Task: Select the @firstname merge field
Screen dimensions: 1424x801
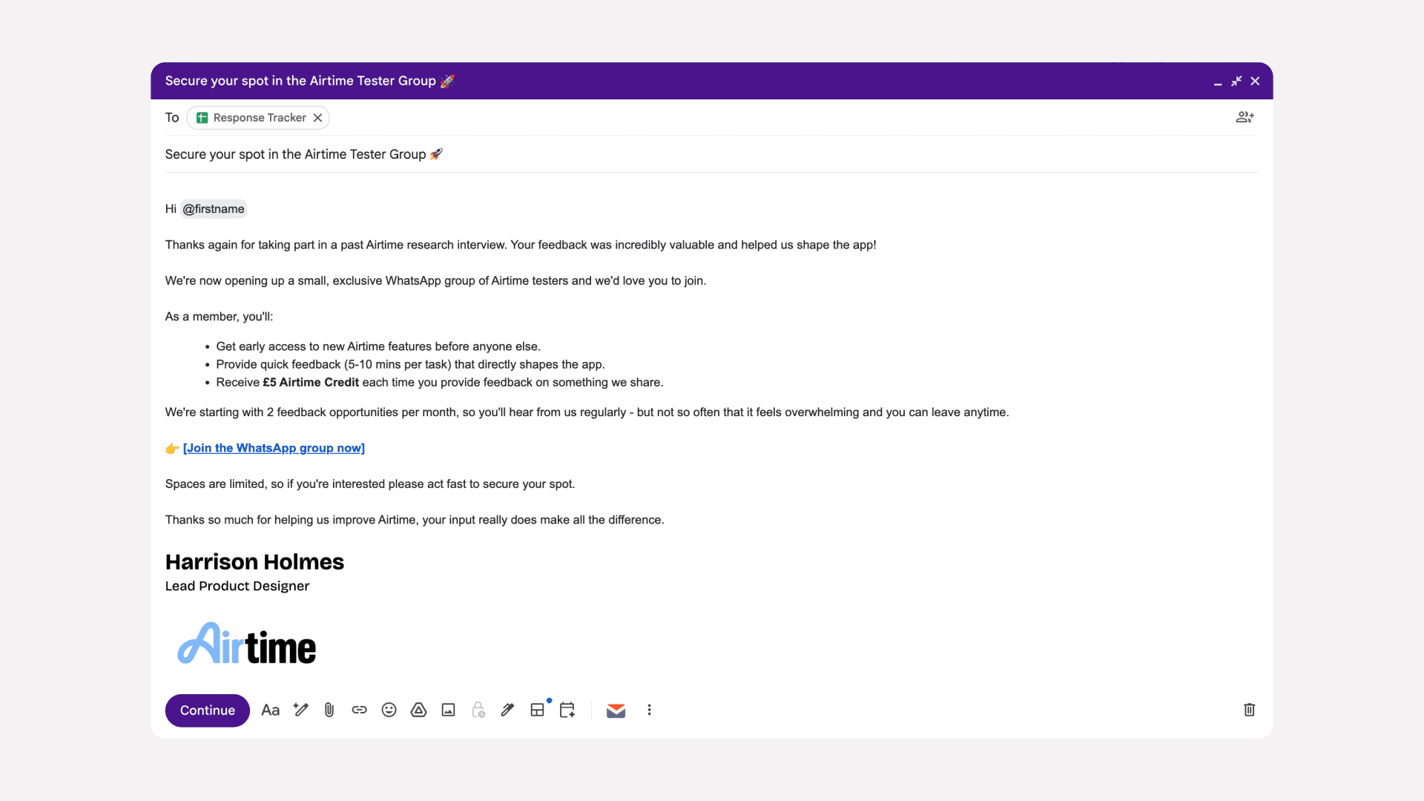Action: tap(214, 209)
